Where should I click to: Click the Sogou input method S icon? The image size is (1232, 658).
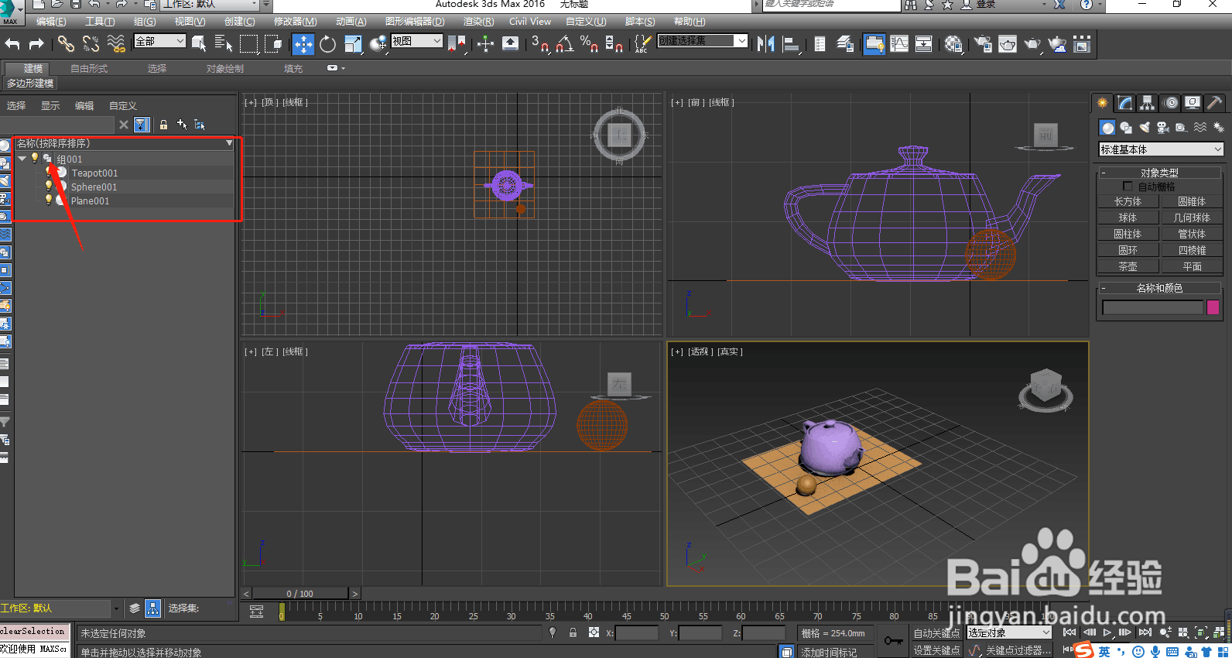click(1084, 650)
